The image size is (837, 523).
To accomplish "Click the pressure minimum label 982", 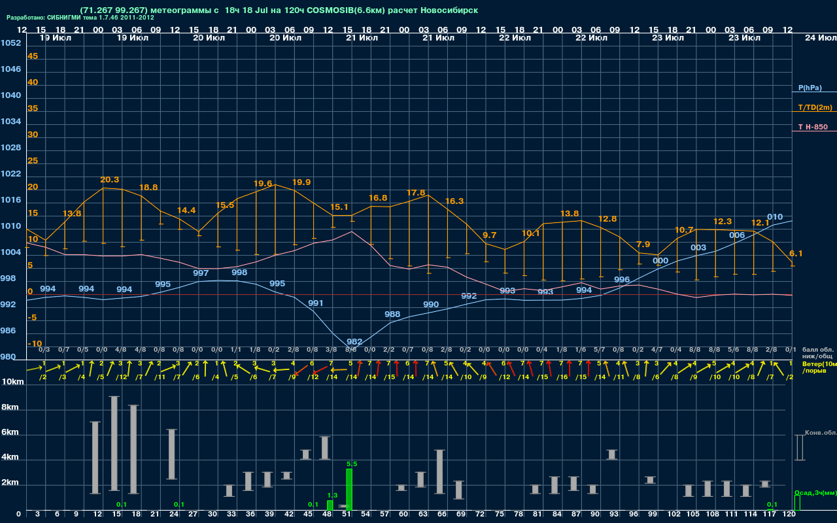I will (354, 342).
